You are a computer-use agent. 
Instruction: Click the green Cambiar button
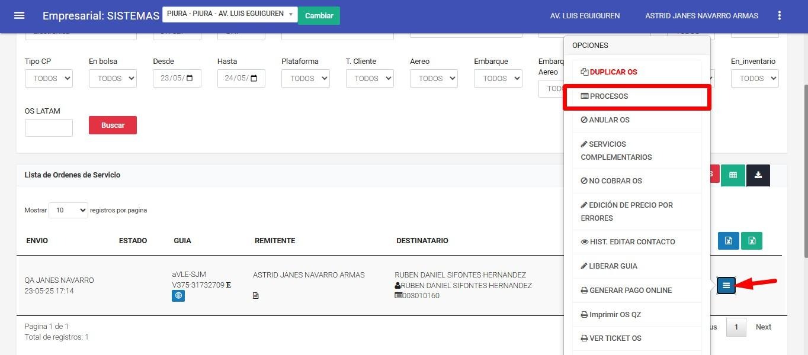319,15
